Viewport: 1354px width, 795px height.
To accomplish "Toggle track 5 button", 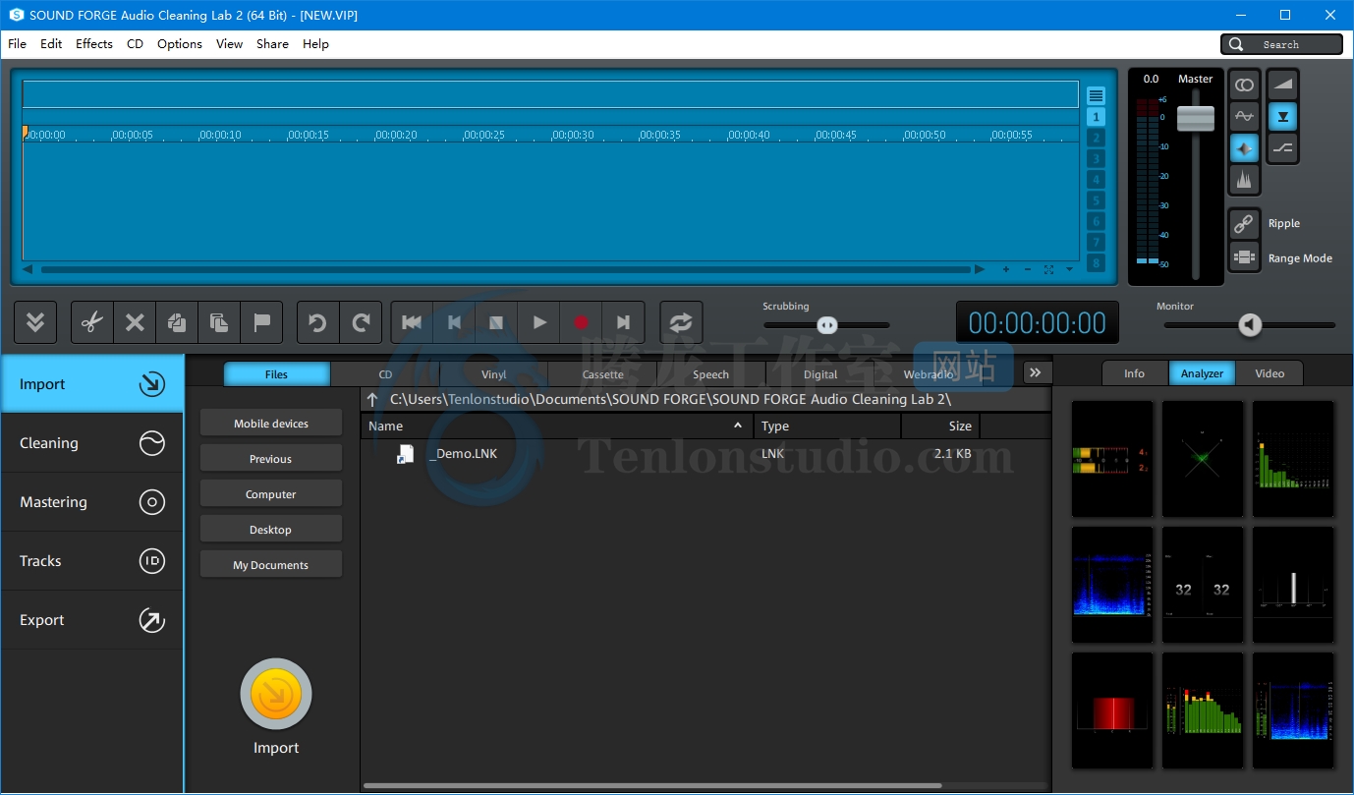I will tap(1096, 200).
